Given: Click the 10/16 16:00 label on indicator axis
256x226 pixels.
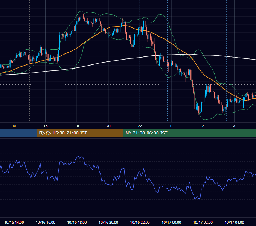Looking at the screenshot, I should (46, 222).
